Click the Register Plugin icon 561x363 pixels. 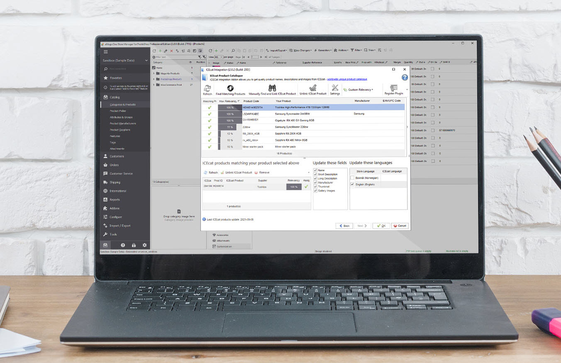pyautogui.click(x=393, y=88)
